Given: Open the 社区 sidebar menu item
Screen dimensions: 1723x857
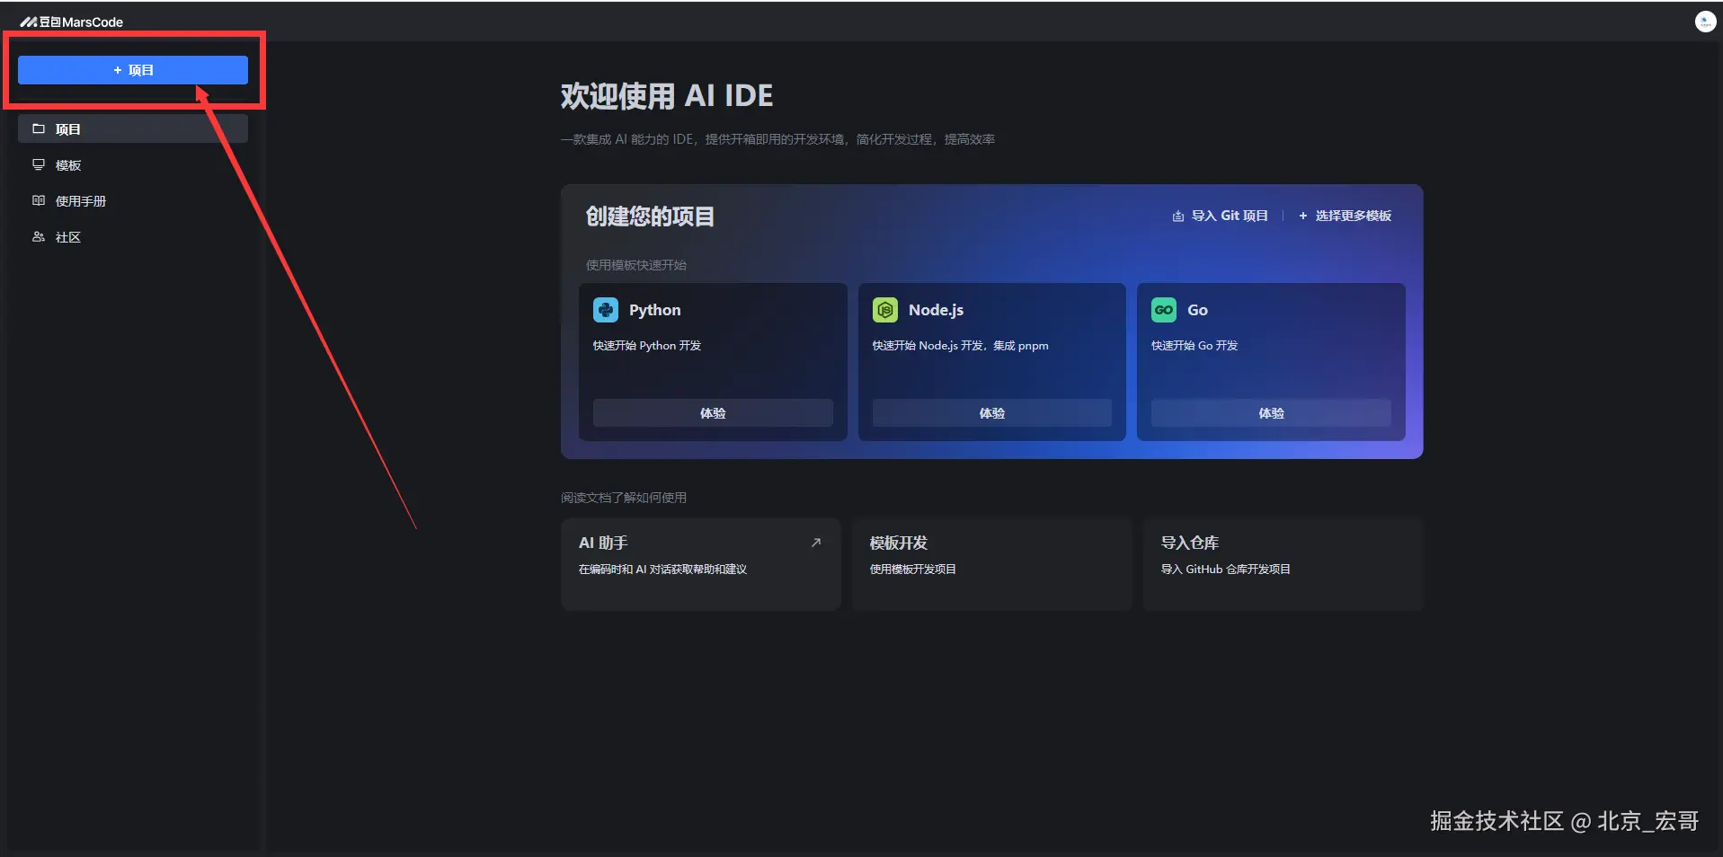Looking at the screenshot, I should coord(133,237).
